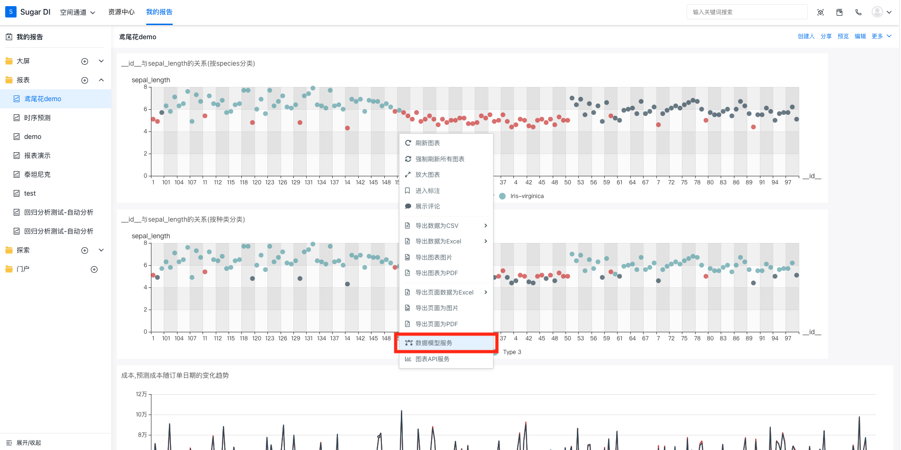Click the file icon for 导出图表图片

pyautogui.click(x=408, y=257)
